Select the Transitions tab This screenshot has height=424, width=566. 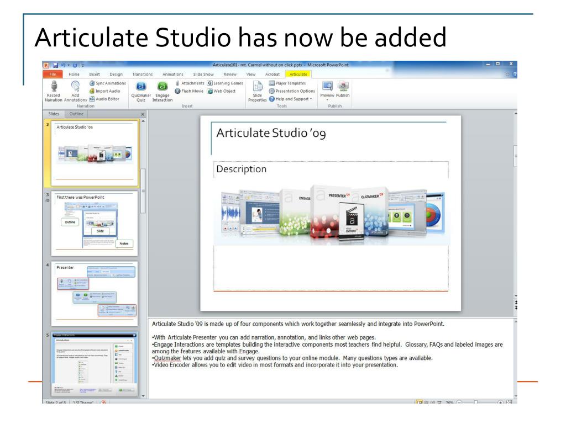(143, 75)
